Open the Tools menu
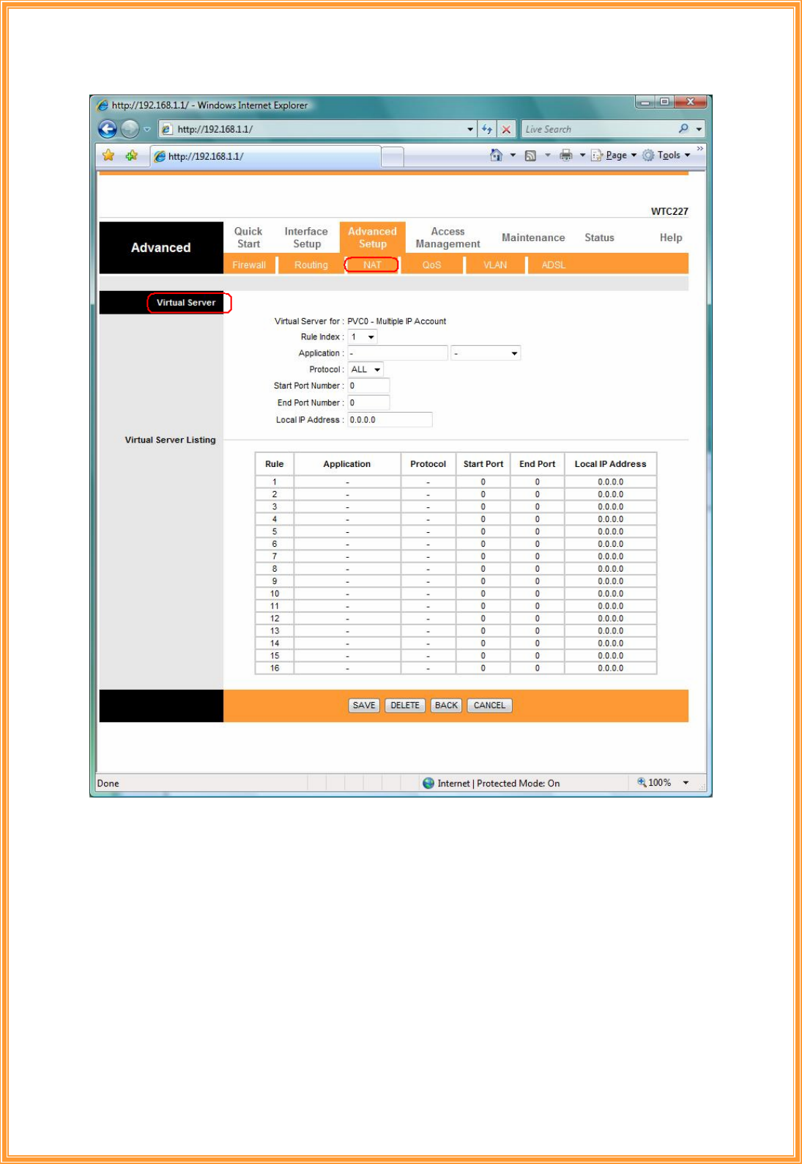The width and height of the screenshot is (802, 1164). (667, 155)
